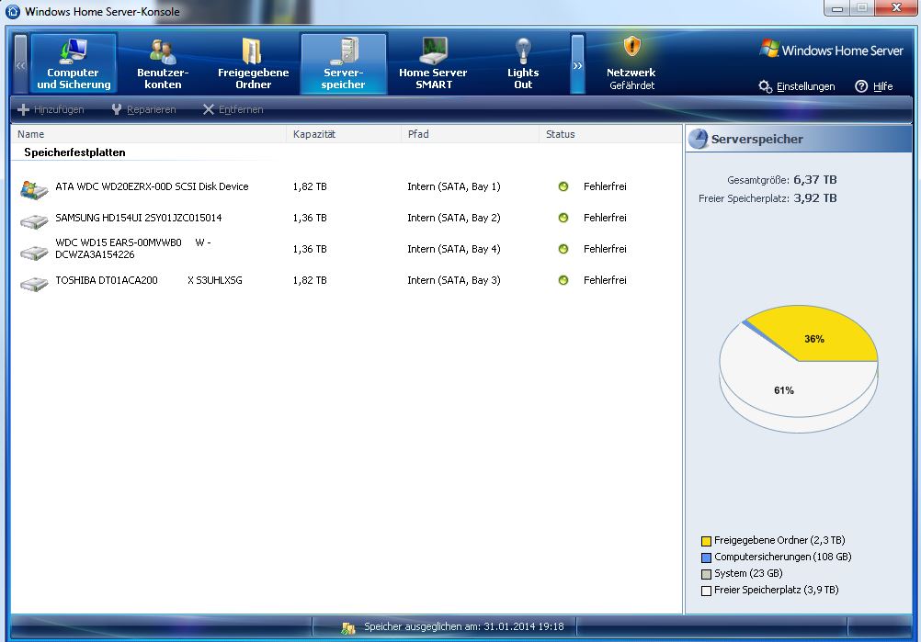This screenshot has width=921, height=642.
Task: Click Intern (SATA, Bay 1) path cell
Action: click(x=454, y=186)
